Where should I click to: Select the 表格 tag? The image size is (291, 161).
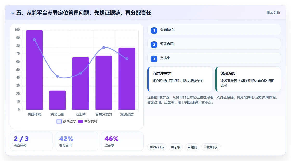(176, 147)
